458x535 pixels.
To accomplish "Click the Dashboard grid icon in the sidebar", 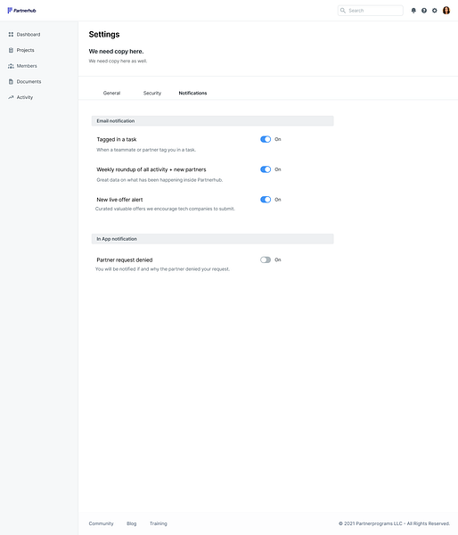I will (11, 35).
